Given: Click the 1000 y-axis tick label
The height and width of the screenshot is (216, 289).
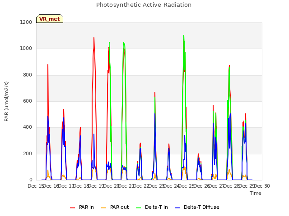Looking at the screenshot, I should tap(26, 49).
